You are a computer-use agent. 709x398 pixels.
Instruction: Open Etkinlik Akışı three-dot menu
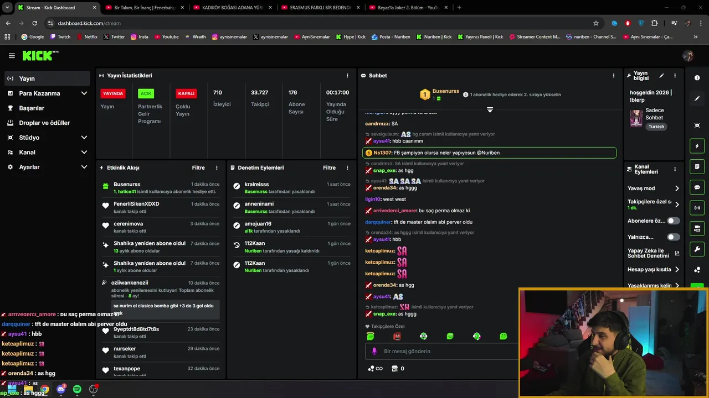click(x=217, y=167)
